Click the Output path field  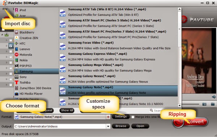pyautogui.click(x=60, y=126)
